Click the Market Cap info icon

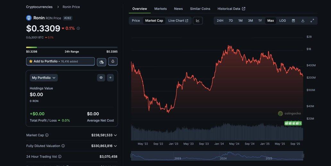(x=47, y=135)
